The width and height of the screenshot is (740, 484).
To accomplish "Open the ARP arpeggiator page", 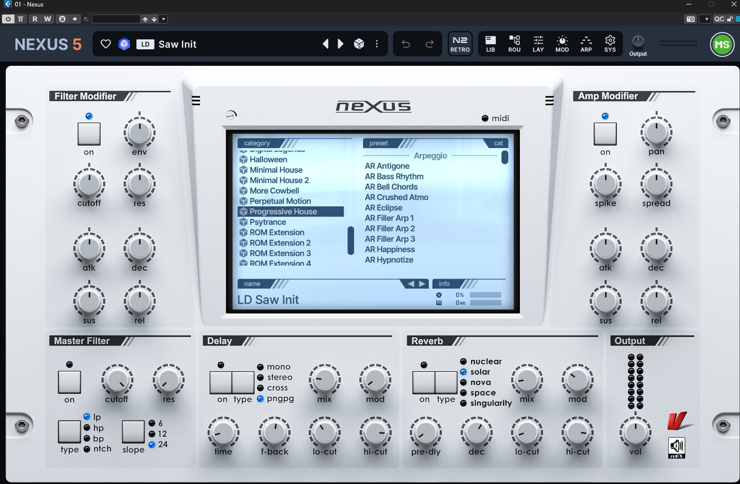I will [x=586, y=44].
